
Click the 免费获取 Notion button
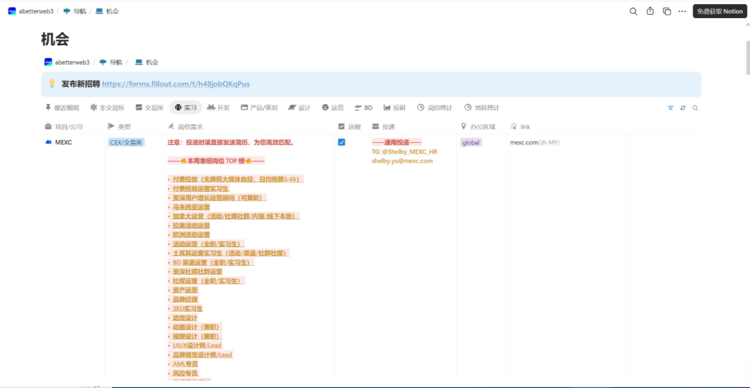coord(719,11)
